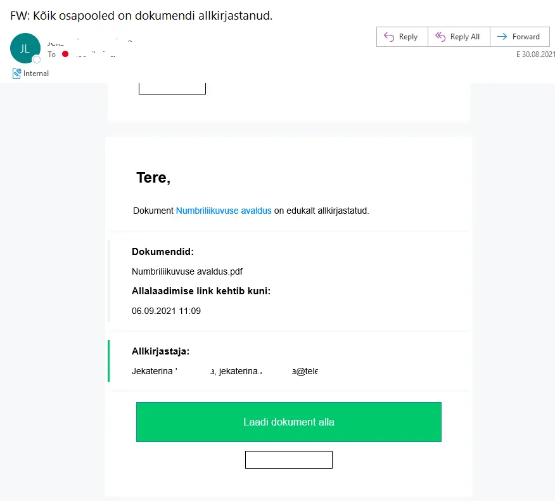Open the JL sender avatar

(25, 48)
